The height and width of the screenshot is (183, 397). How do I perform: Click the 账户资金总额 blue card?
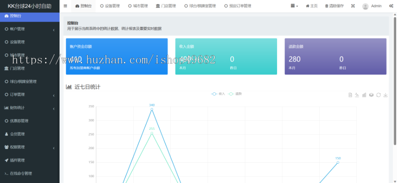point(117,56)
